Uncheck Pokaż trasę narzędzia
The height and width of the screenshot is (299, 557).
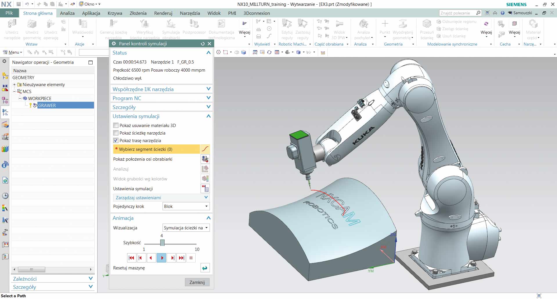(x=116, y=140)
